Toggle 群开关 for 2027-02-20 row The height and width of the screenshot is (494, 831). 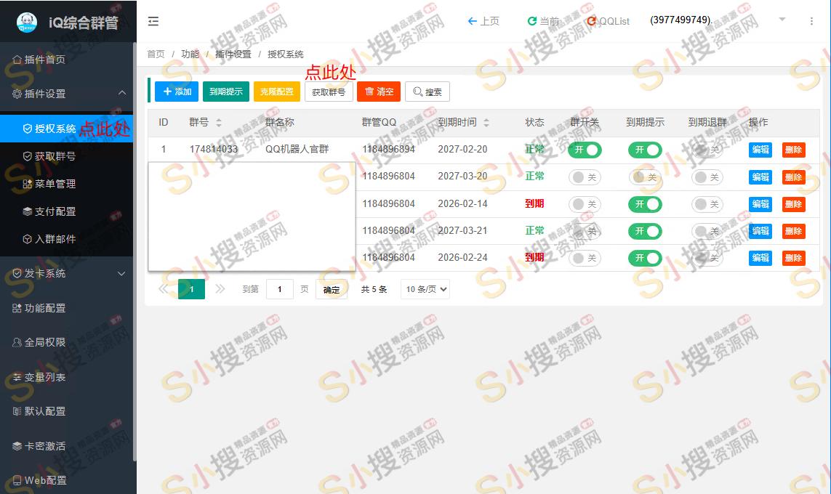point(585,150)
